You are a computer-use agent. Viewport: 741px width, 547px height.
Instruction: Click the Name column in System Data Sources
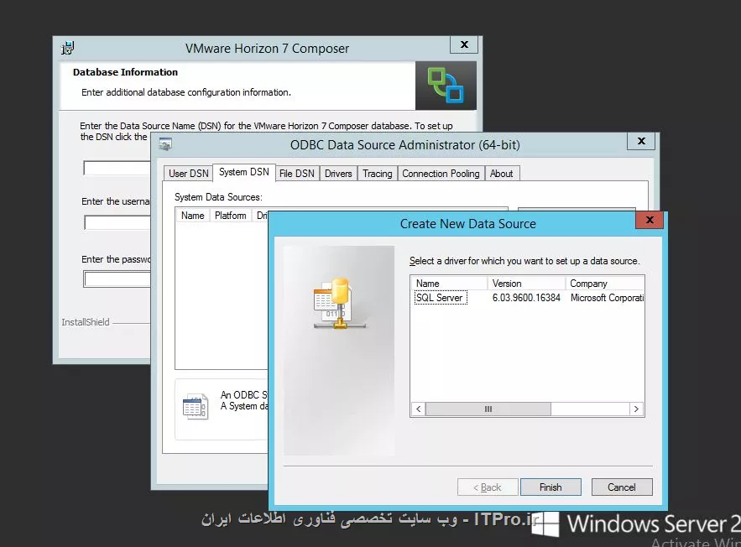pyautogui.click(x=192, y=216)
